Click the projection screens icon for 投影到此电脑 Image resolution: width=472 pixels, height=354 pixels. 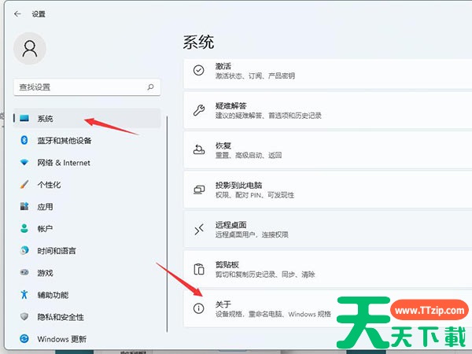199,190
